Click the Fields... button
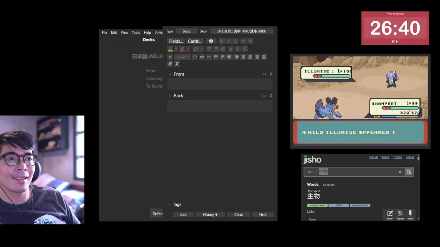The image size is (440, 247). coord(176,41)
